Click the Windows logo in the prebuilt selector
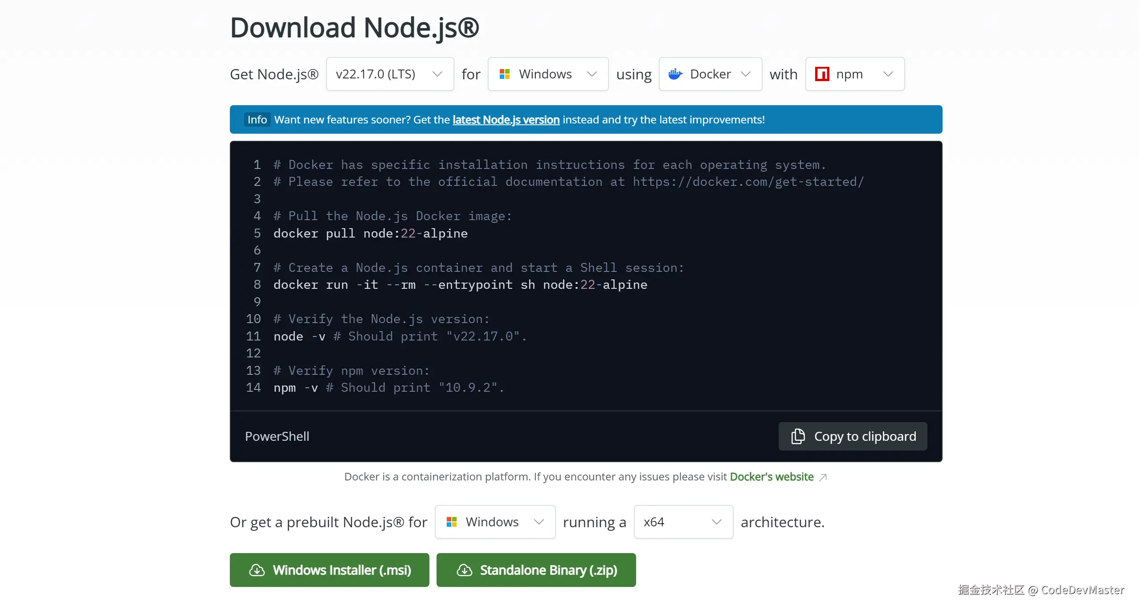The image size is (1139, 611). (451, 522)
